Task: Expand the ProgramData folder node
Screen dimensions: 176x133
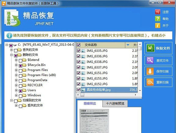Action: click(x=16, y=80)
